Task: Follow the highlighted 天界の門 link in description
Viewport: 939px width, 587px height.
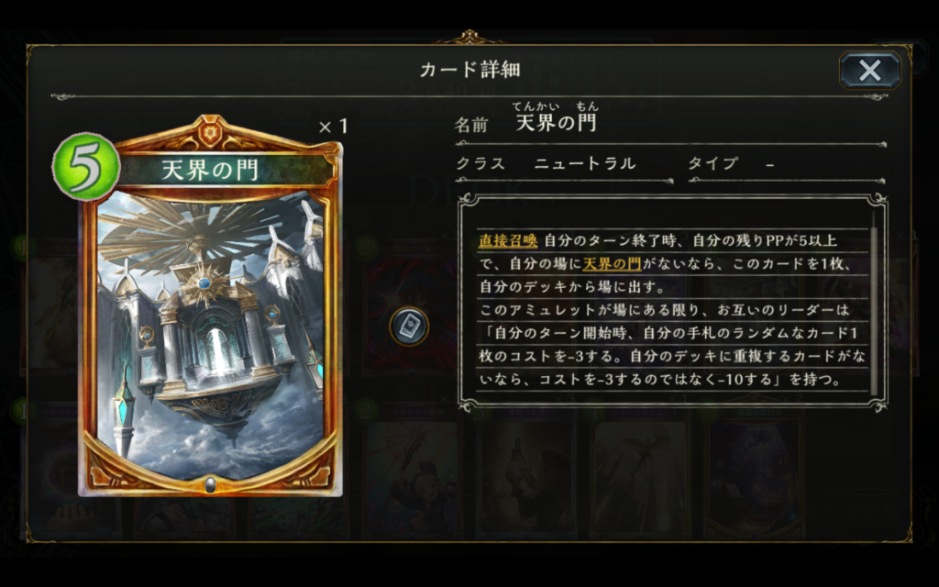Action: [612, 263]
